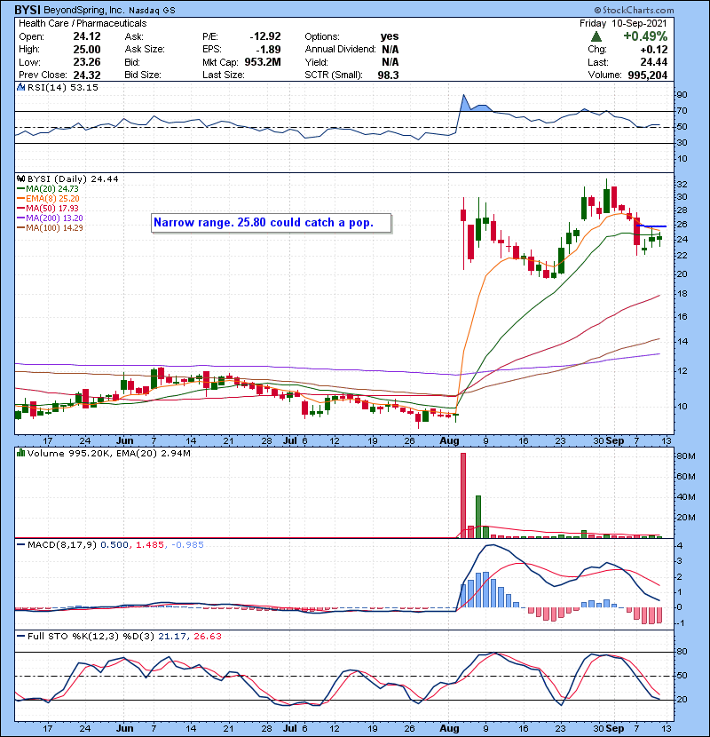The width and height of the screenshot is (710, 737).
Task: Click the Volume value 995,204
Action: [648, 75]
